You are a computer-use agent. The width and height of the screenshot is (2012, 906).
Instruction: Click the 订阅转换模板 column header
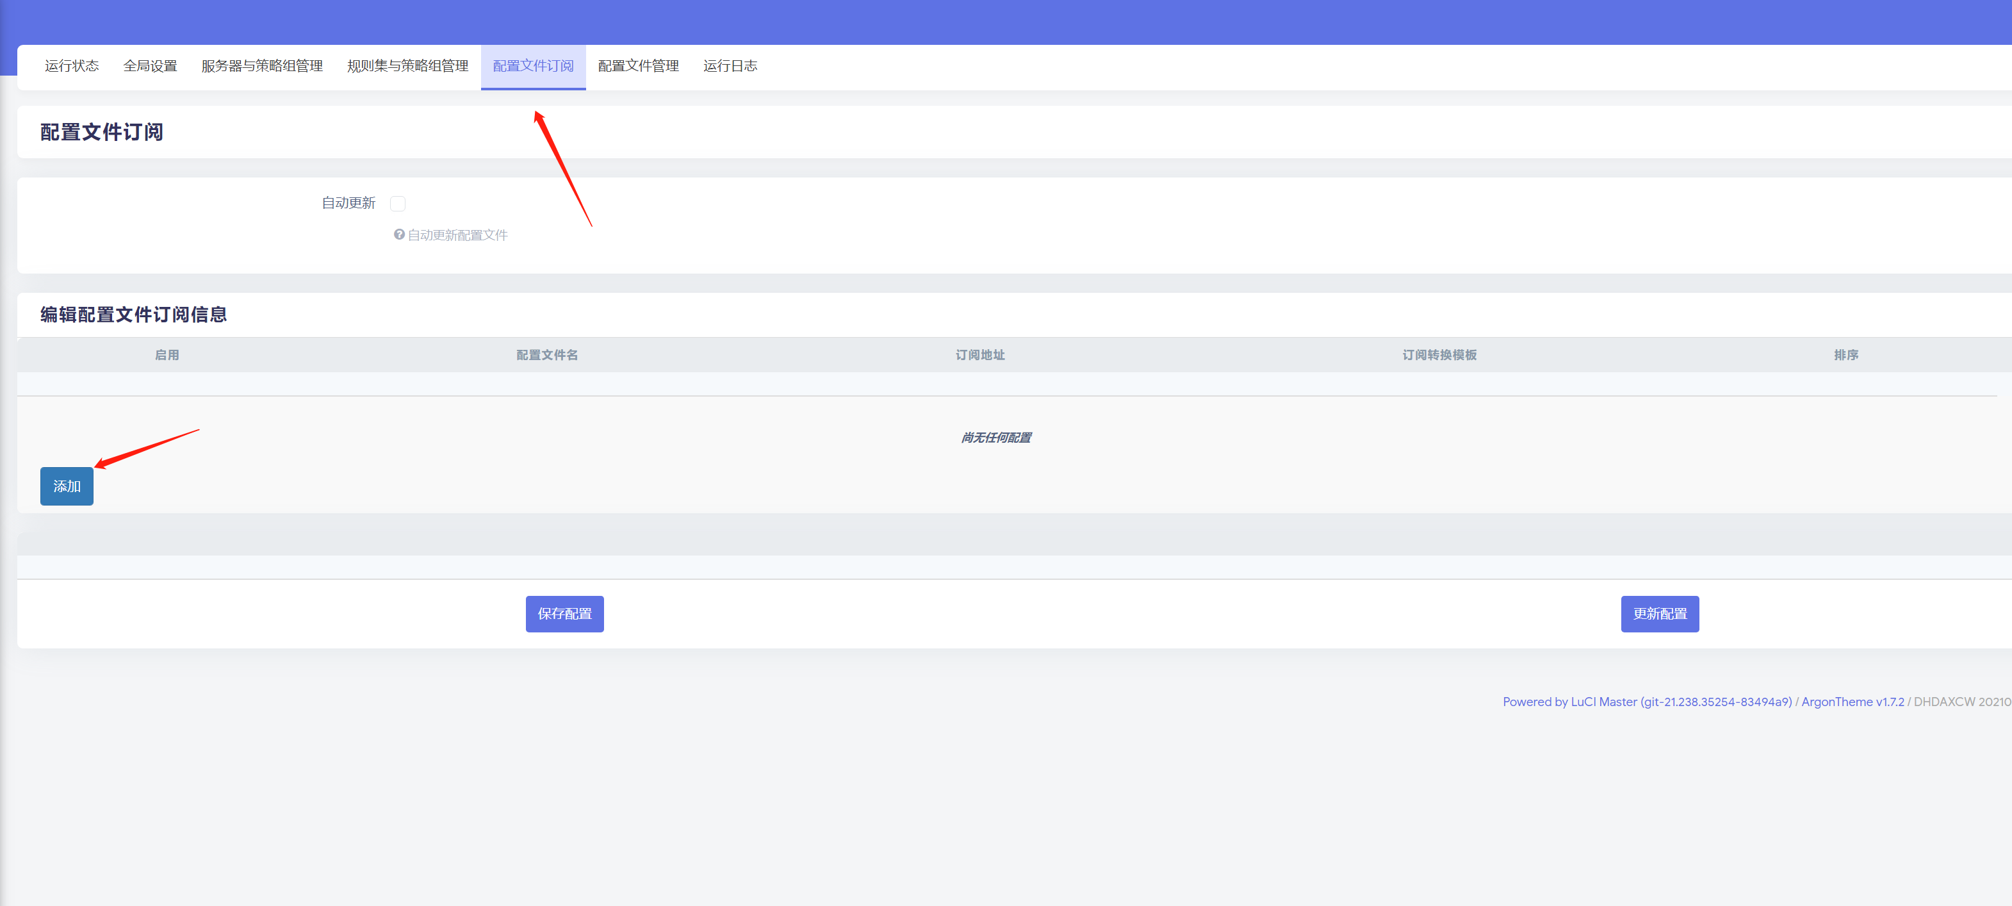[x=1439, y=354]
